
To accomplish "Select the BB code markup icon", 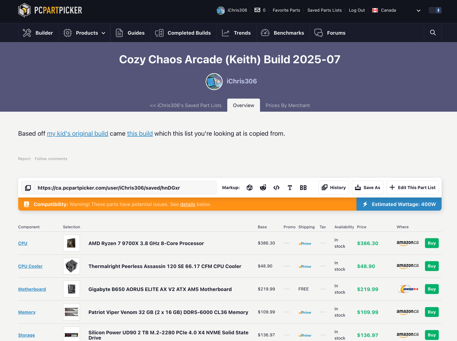I will (x=303, y=188).
